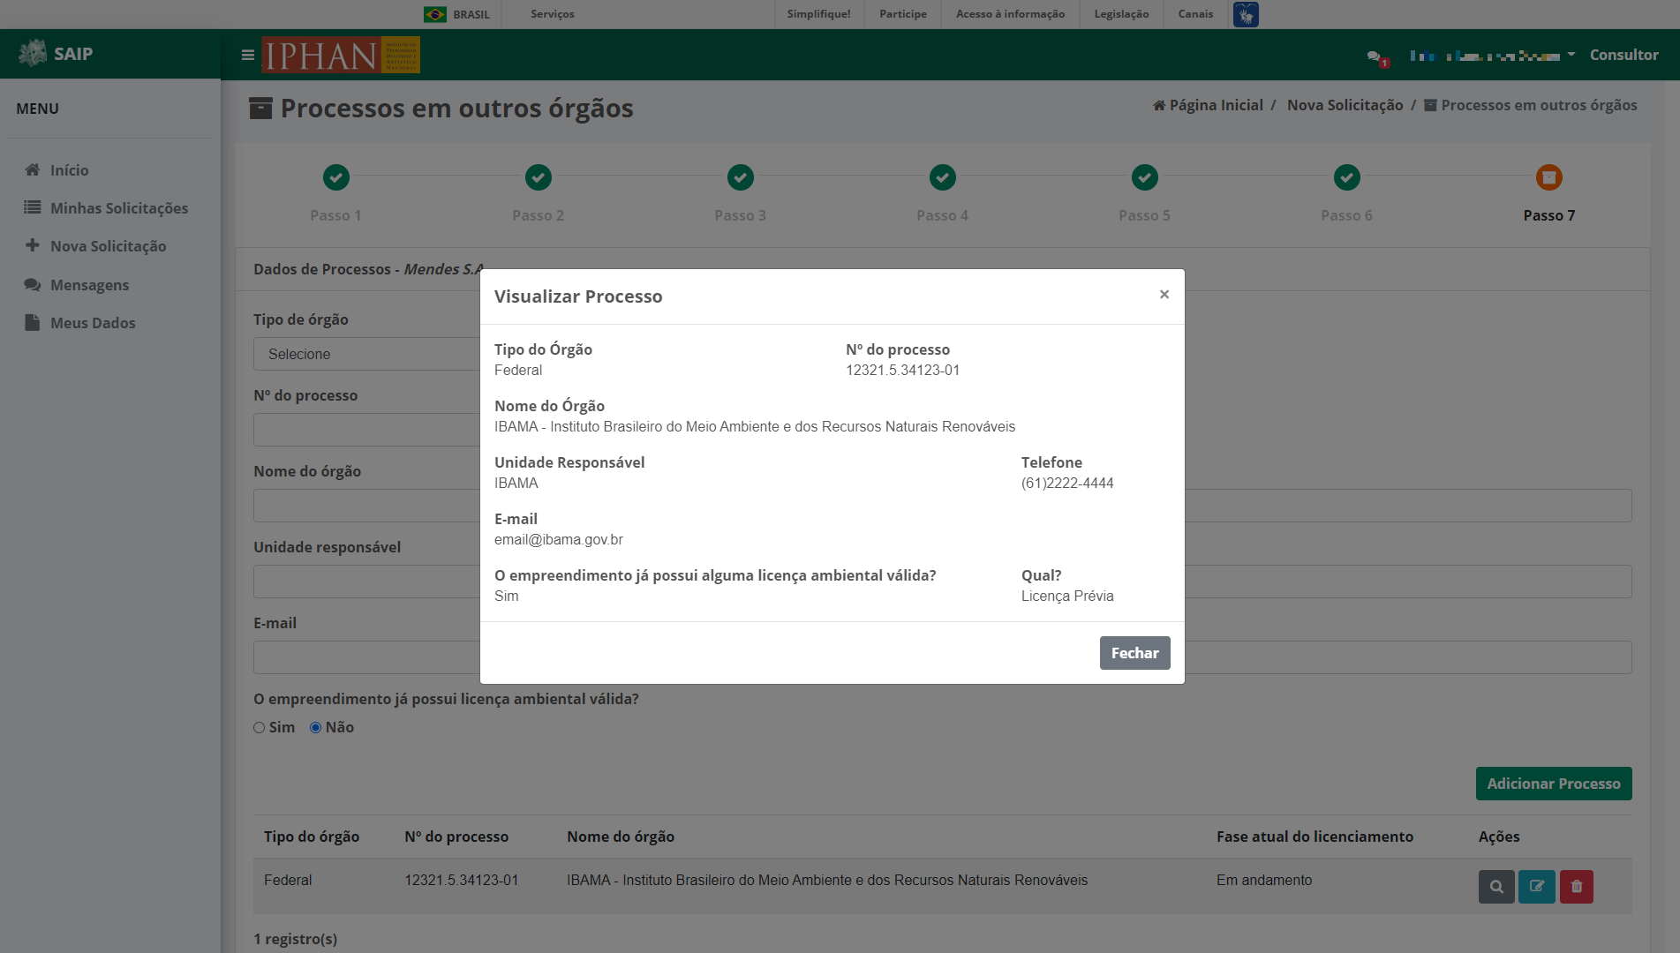Open the chat notifications icon

tap(1377, 57)
